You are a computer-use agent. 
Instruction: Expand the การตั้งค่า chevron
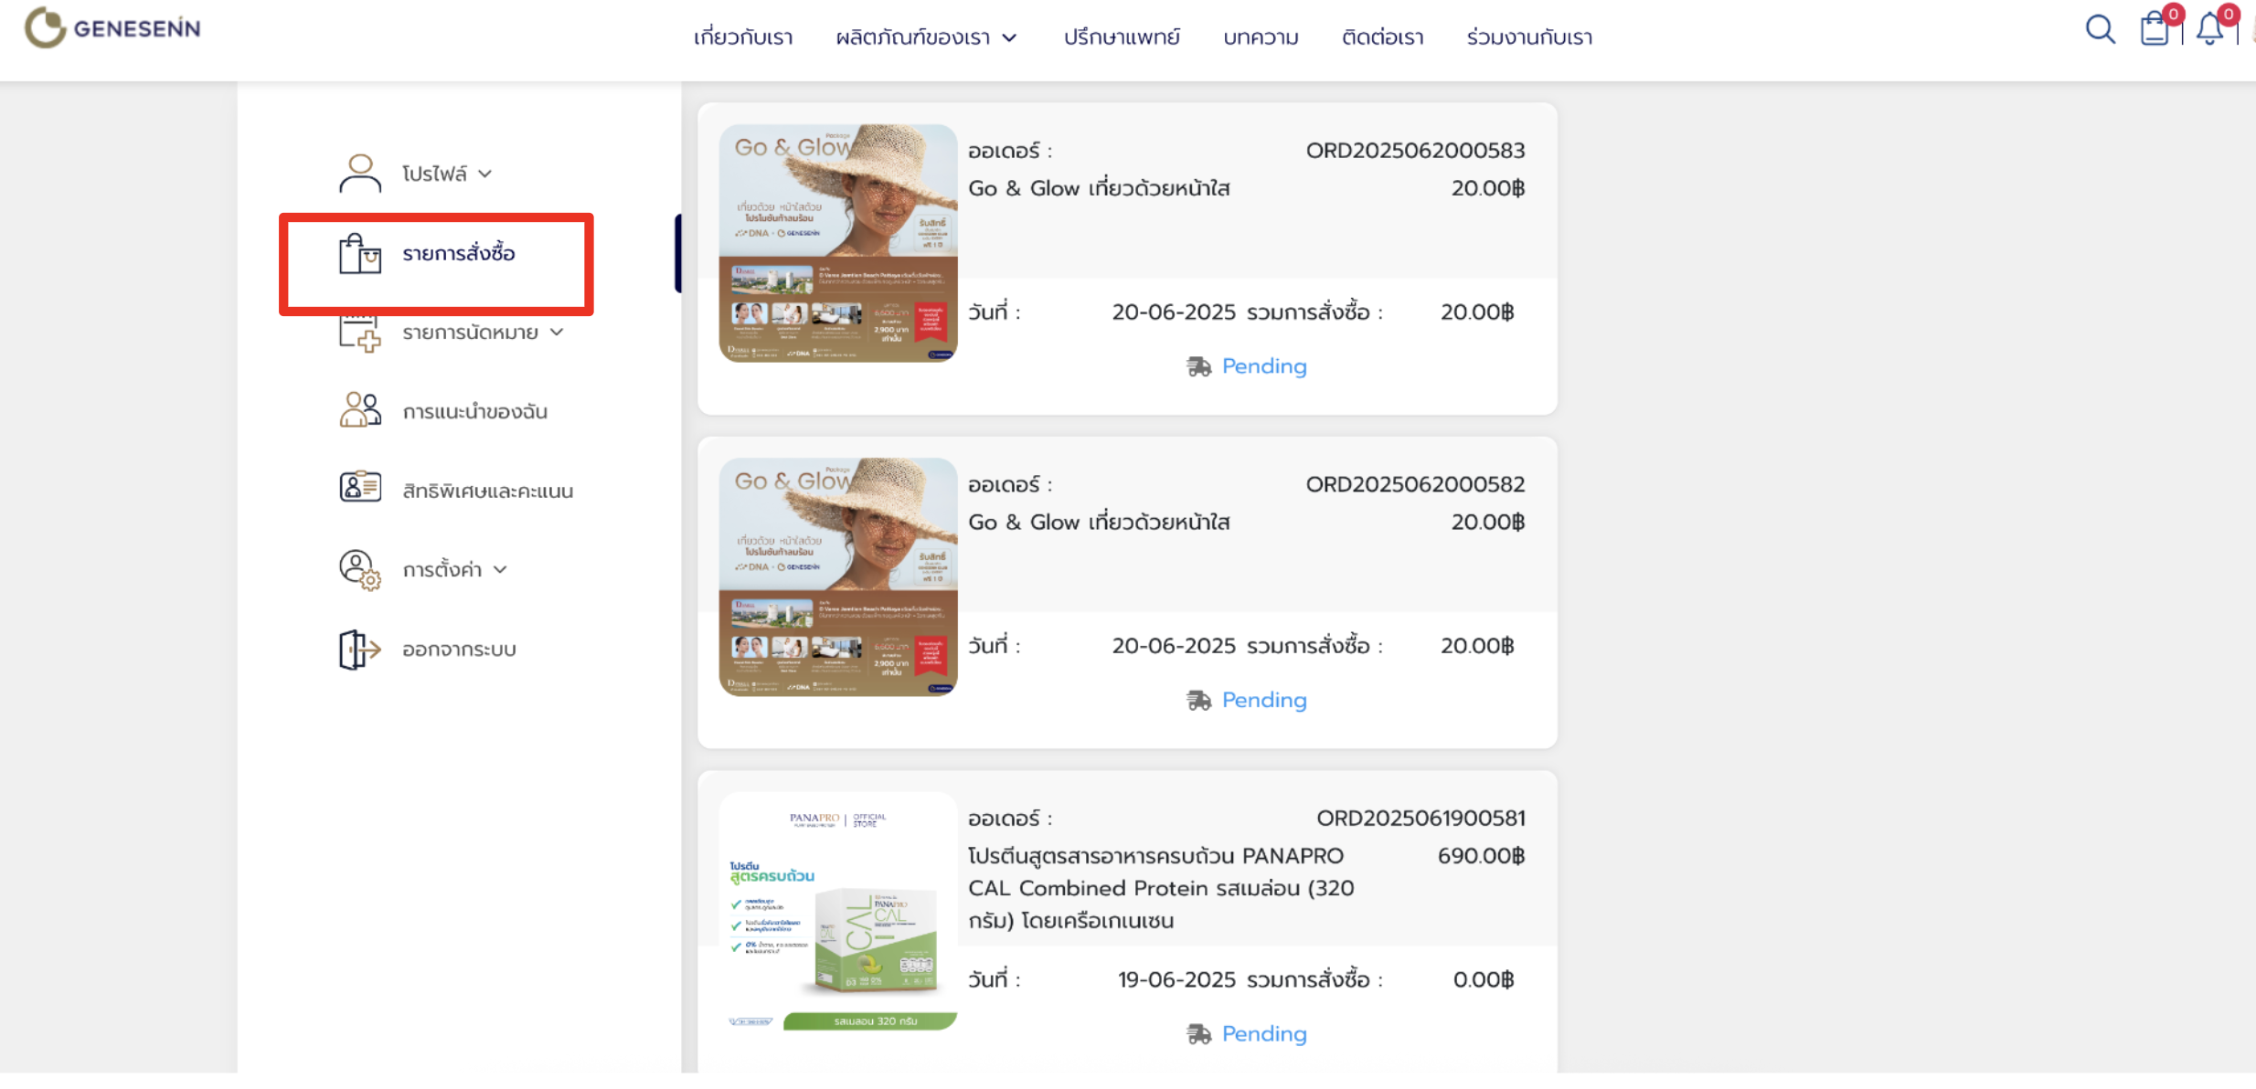(x=500, y=570)
